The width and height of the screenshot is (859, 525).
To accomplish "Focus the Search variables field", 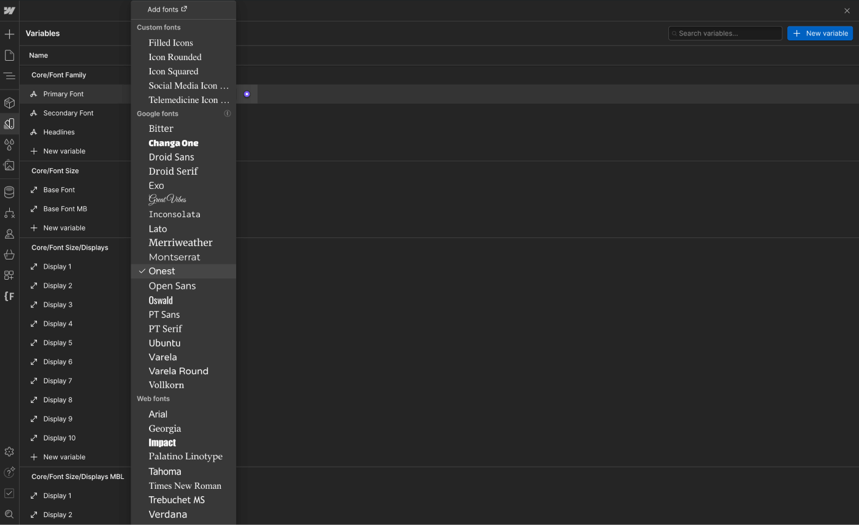I will 725,33.
